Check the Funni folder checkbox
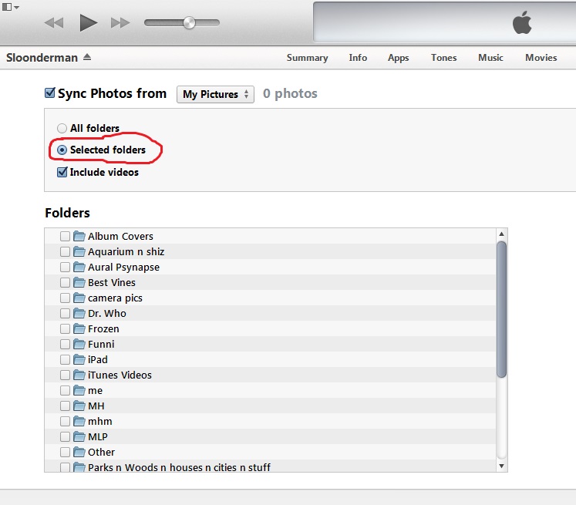This screenshot has width=576, height=505. click(x=65, y=344)
